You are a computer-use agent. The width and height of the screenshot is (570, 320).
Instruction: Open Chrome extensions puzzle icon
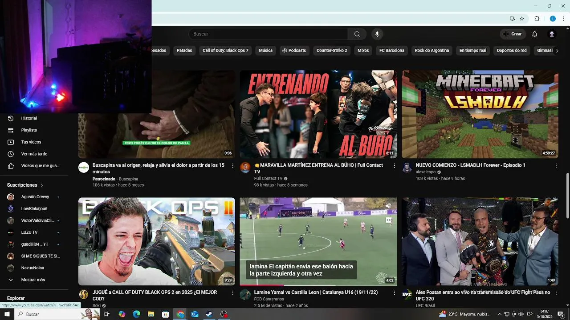pyautogui.click(x=537, y=19)
